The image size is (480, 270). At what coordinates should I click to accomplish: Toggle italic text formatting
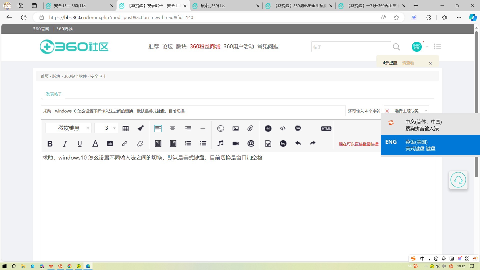65,143
